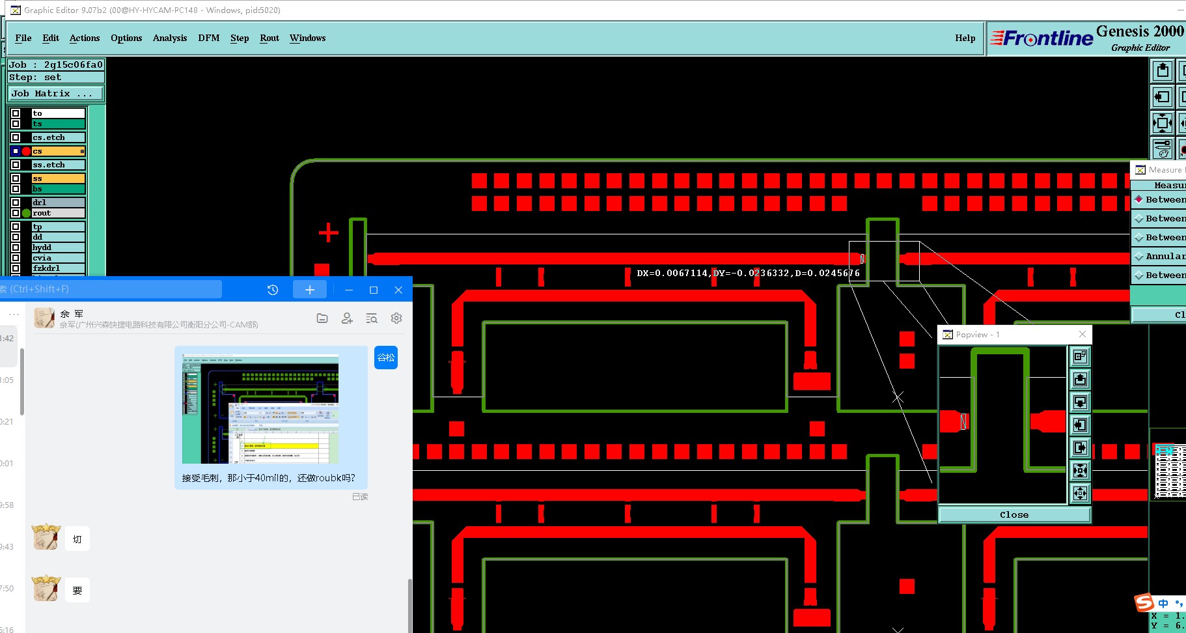This screenshot has width=1186, height=633.
Task: Toggle display checkbox for layer cs.etch
Action: [16, 137]
